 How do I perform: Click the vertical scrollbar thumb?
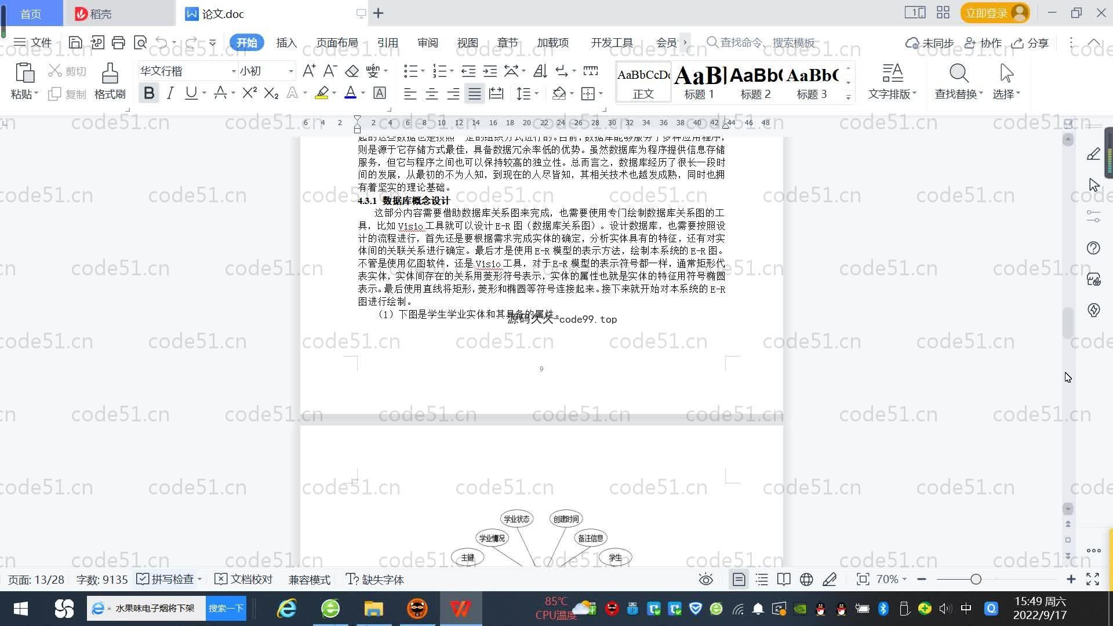[x=1068, y=322]
